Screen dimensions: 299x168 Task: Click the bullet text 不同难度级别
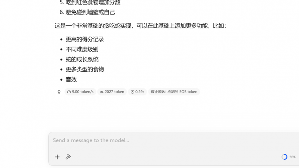click(x=82, y=49)
